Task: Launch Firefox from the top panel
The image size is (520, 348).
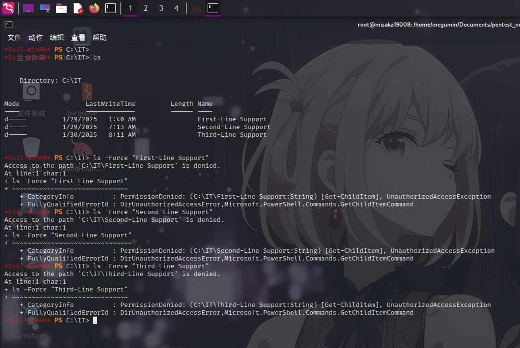Action: (x=94, y=8)
